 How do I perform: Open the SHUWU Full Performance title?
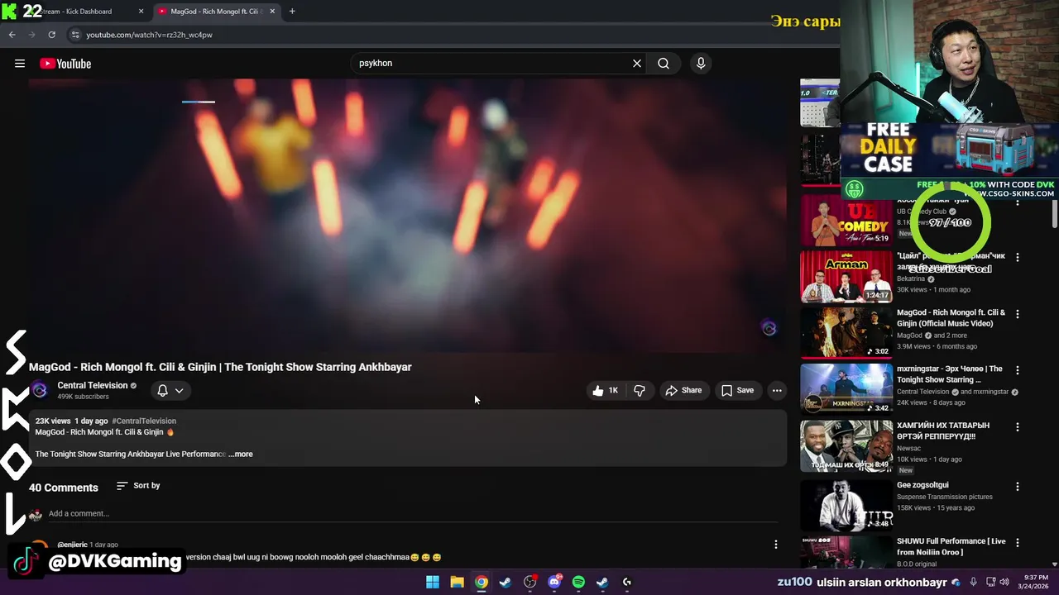point(951,546)
